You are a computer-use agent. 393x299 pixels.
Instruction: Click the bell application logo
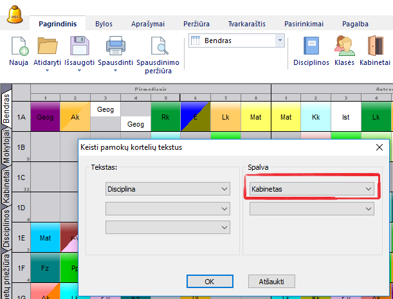tap(14, 15)
